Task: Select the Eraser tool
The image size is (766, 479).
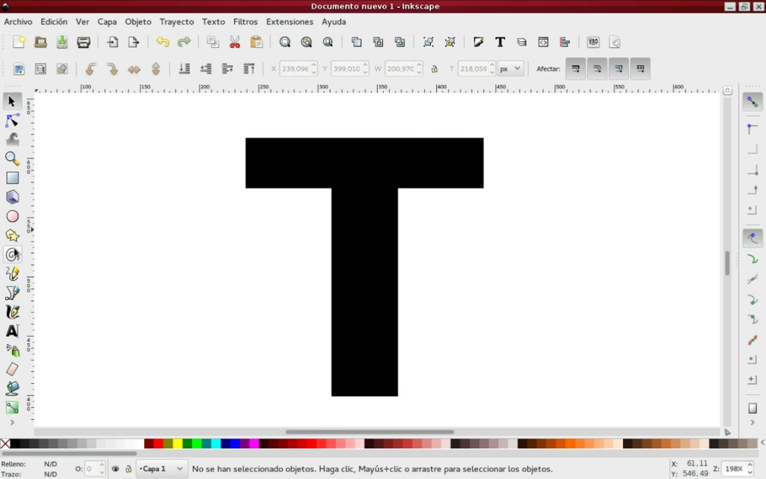Action: (12, 369)
